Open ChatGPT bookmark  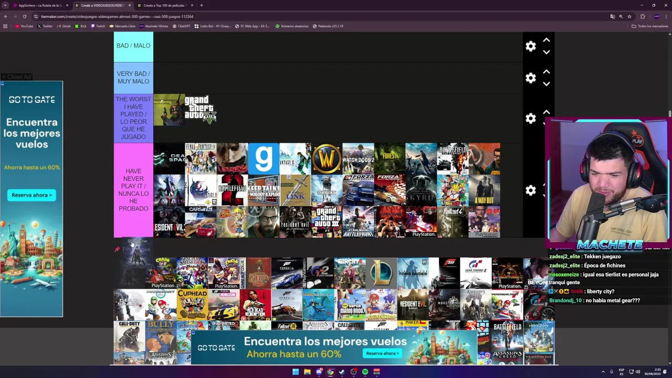point(182,26)
